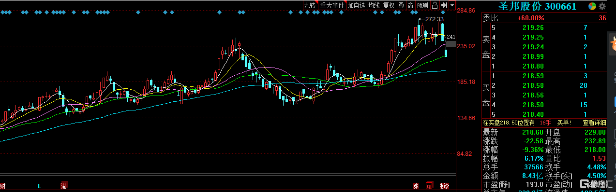
Task: Open the settings gear icon
Action: (602, 6)
